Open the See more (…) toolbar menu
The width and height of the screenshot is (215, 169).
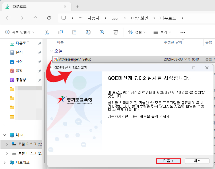click(183, 32)
